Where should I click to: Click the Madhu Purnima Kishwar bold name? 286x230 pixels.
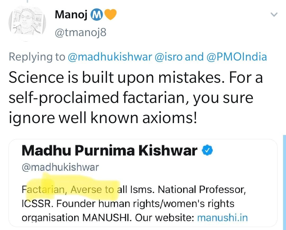110,151
